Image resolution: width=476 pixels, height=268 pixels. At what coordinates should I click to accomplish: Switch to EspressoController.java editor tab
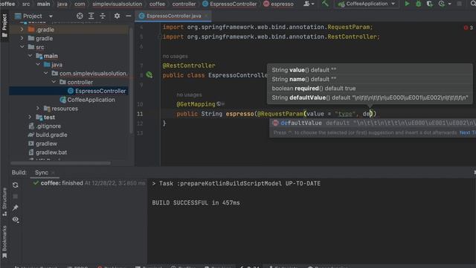[x=173, y=16]
